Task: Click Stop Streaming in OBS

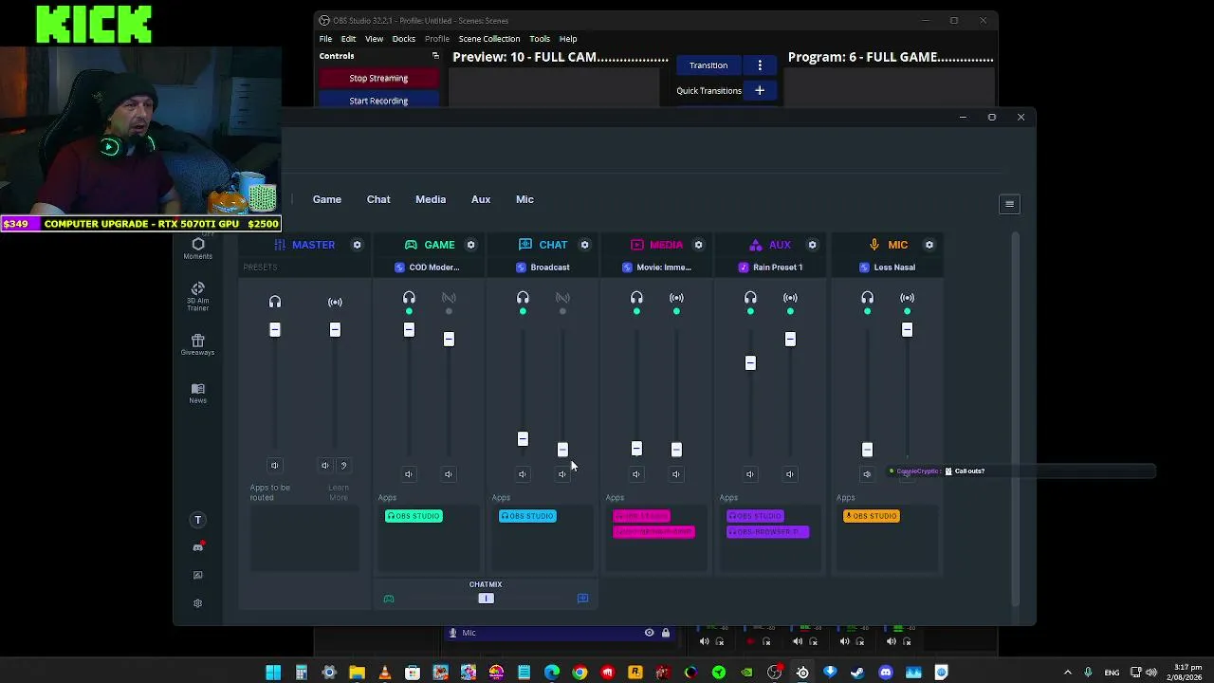Action: pos(378,78)
